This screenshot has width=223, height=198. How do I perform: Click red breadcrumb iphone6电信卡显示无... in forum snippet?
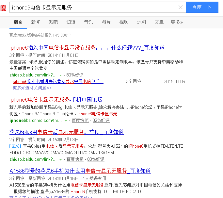click(x=99, y=114)
